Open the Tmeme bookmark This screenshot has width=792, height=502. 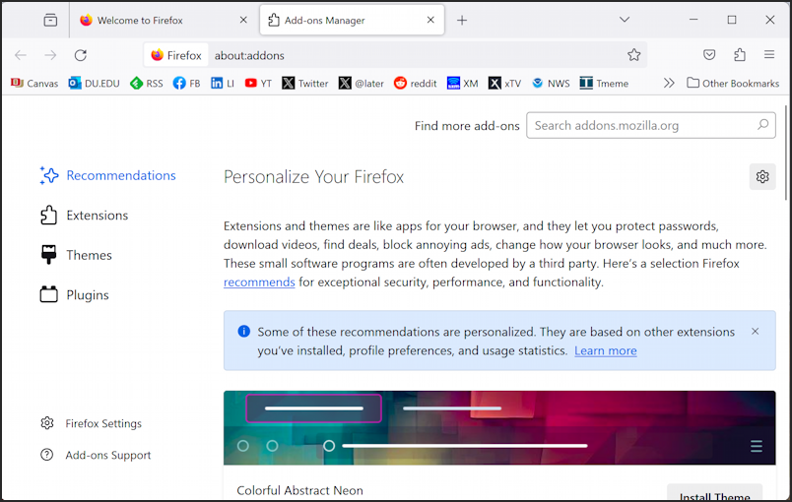coord(604,84)
